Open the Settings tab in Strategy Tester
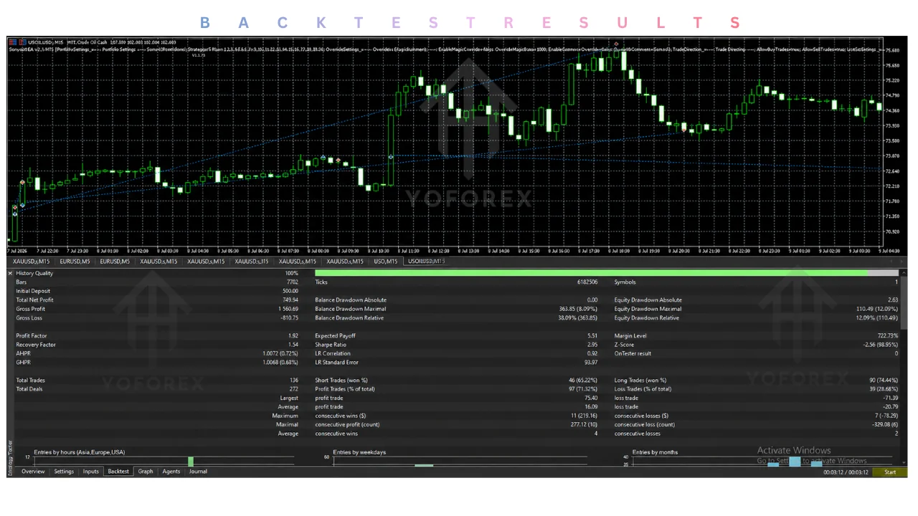918x516 pixels. [64, 472]
